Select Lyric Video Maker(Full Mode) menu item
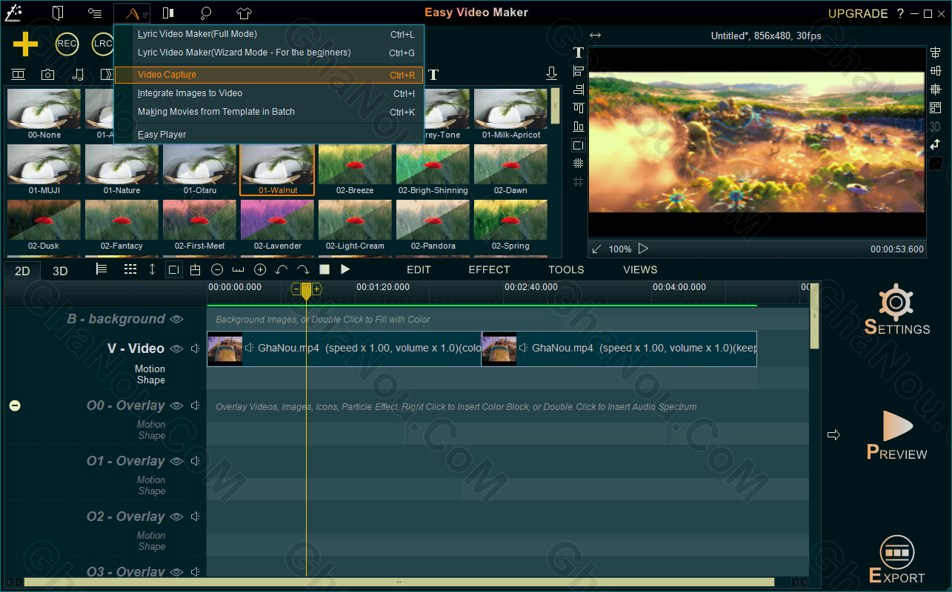The width and height of the screenshot is (952, 592). (x=269, y=34)
